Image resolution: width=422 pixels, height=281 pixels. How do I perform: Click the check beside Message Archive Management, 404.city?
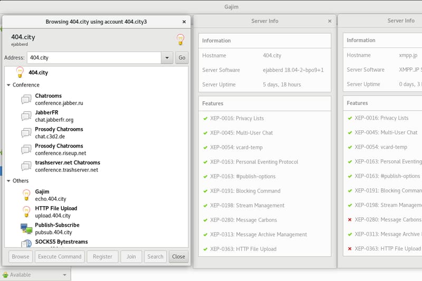click(205, 235)
